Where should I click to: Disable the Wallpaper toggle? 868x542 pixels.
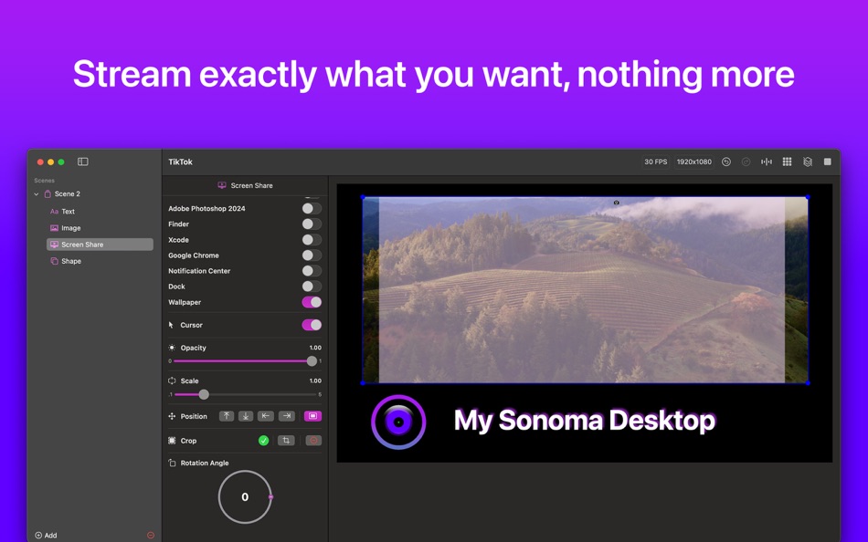coord(311,302)
